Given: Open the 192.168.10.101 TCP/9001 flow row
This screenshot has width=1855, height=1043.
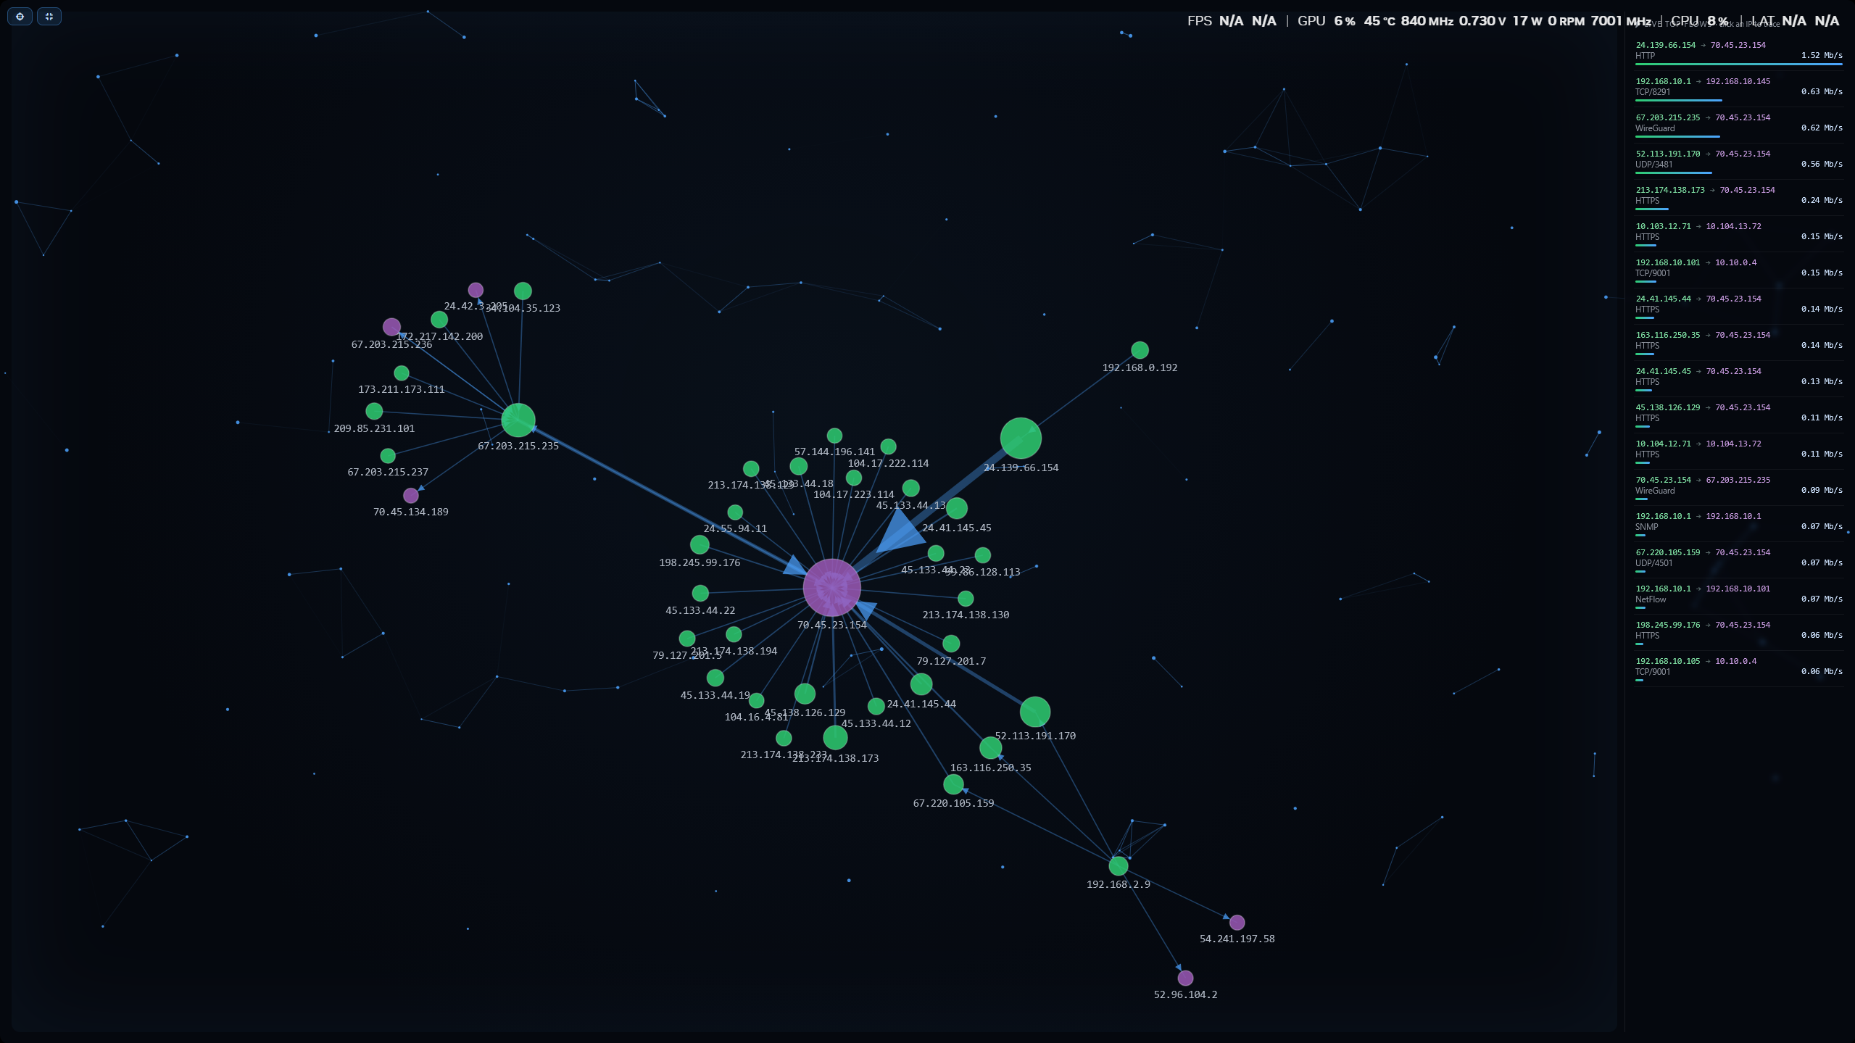Looking at the screenshot, I should tap(1738, 270).
